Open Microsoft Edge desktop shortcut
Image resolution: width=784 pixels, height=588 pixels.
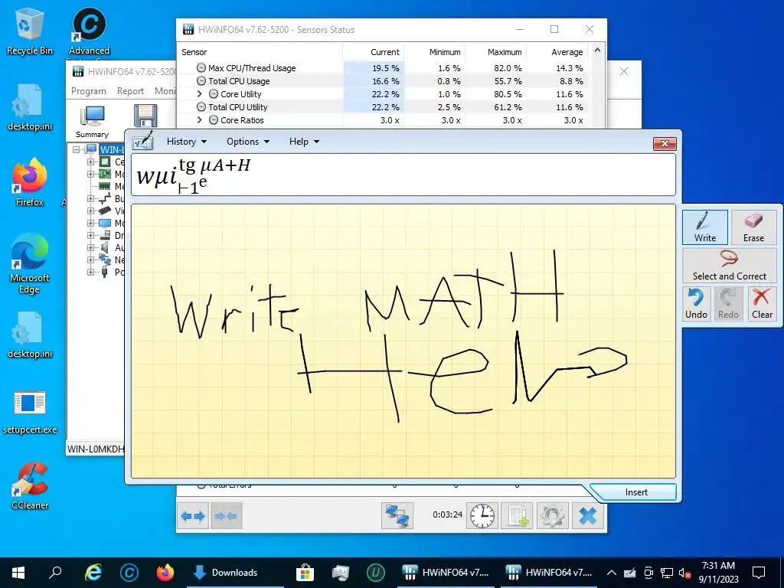click(30, 263)
